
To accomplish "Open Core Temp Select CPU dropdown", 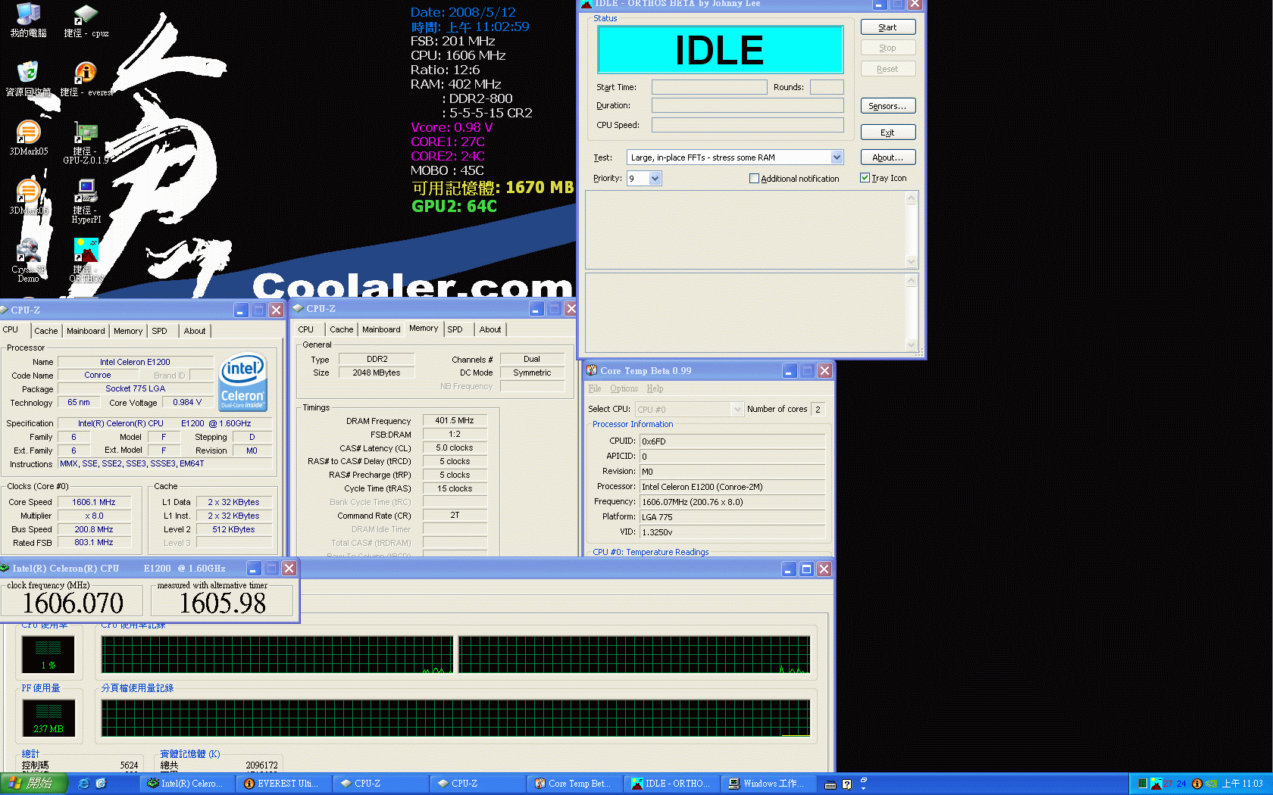I will coord(737,410).
